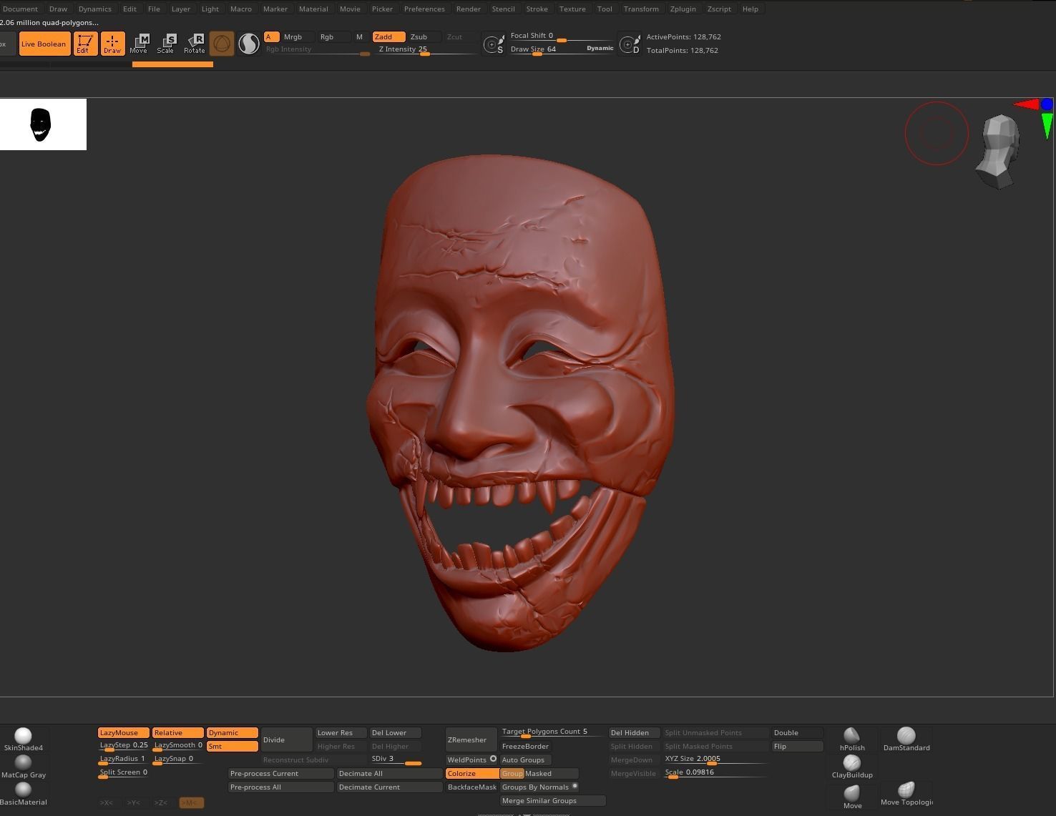
Task: Open the Material menu
Action: tap(313, 9)
